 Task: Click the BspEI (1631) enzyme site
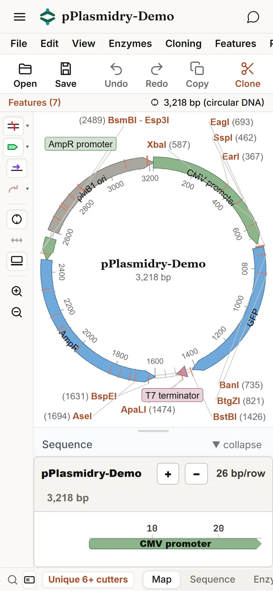(89, 396)
